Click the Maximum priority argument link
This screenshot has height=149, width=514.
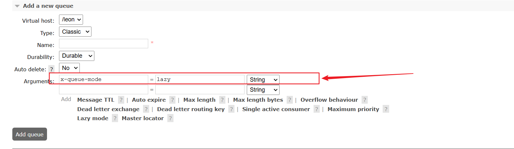coord(353,109)
